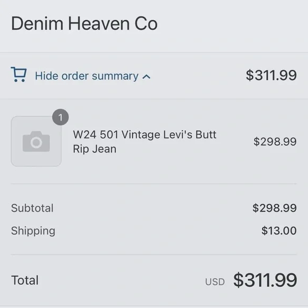Click the $13.00 shipping cost
The image size is (308, 308).
pos(279,230)
